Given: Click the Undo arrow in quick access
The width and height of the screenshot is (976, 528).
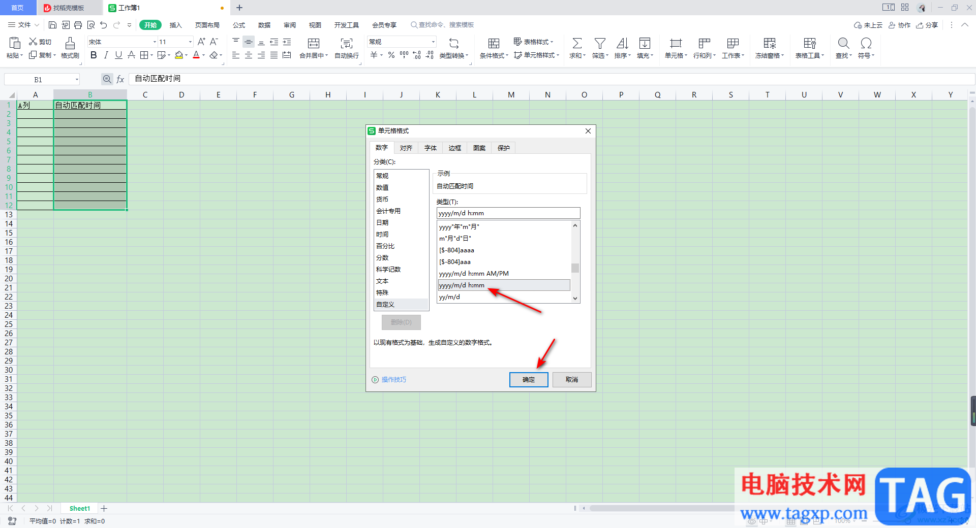Looking at the screenshot, I should [104, 25].
